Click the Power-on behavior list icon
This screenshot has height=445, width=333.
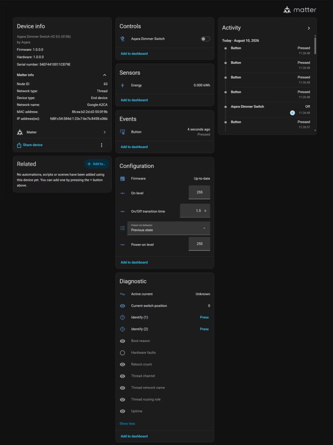tap(122, 228)
